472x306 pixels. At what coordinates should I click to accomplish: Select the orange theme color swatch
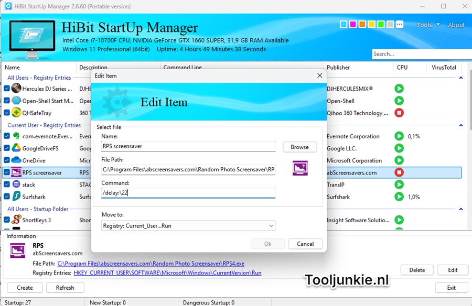[362, 25]
